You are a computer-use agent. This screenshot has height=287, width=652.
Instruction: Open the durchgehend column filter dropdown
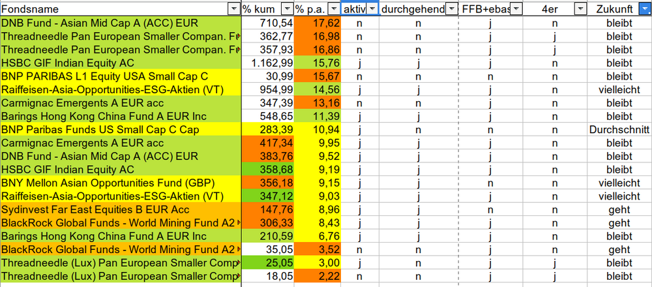tap(451, 8)
